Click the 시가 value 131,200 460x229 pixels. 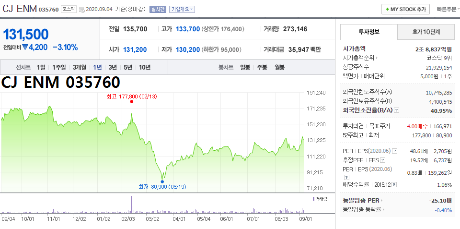(x=135, y=49)
